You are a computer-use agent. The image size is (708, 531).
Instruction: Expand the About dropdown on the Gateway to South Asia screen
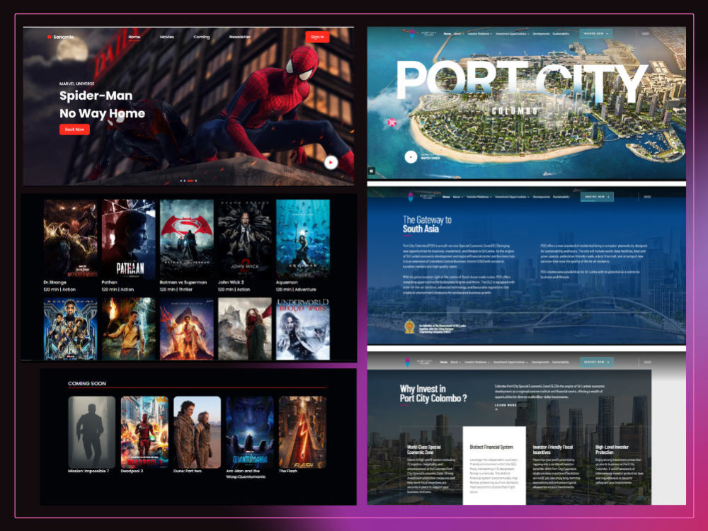tap(458, 197)
